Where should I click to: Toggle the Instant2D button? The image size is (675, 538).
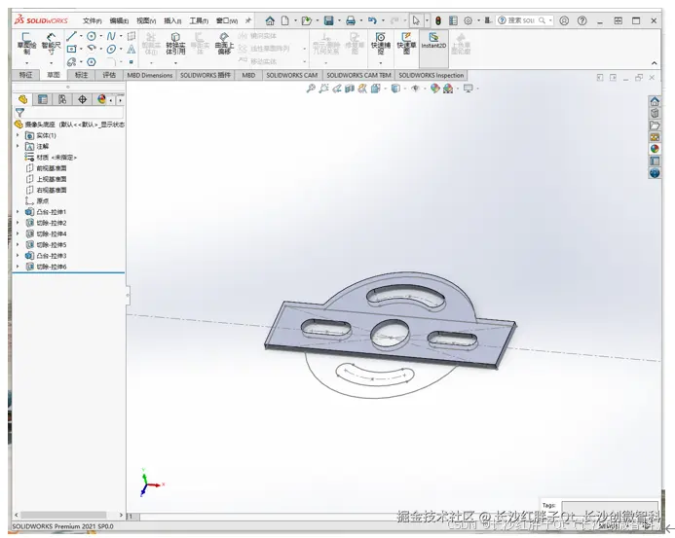[x=433, y=43]
